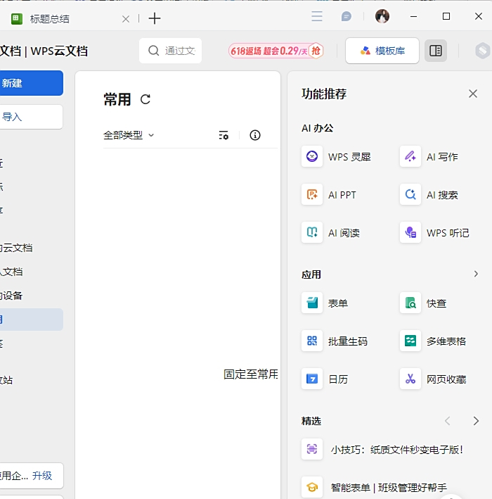
Task: Open the 批量生码 app
Action: click(x=312, y=341)
